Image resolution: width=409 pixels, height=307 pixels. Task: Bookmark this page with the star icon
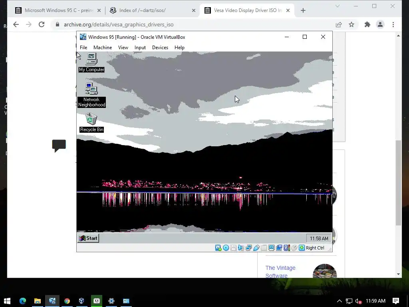[351, 24]
